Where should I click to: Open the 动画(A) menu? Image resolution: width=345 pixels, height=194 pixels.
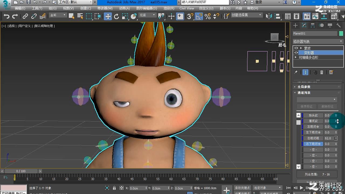click(x=124, y=8)
